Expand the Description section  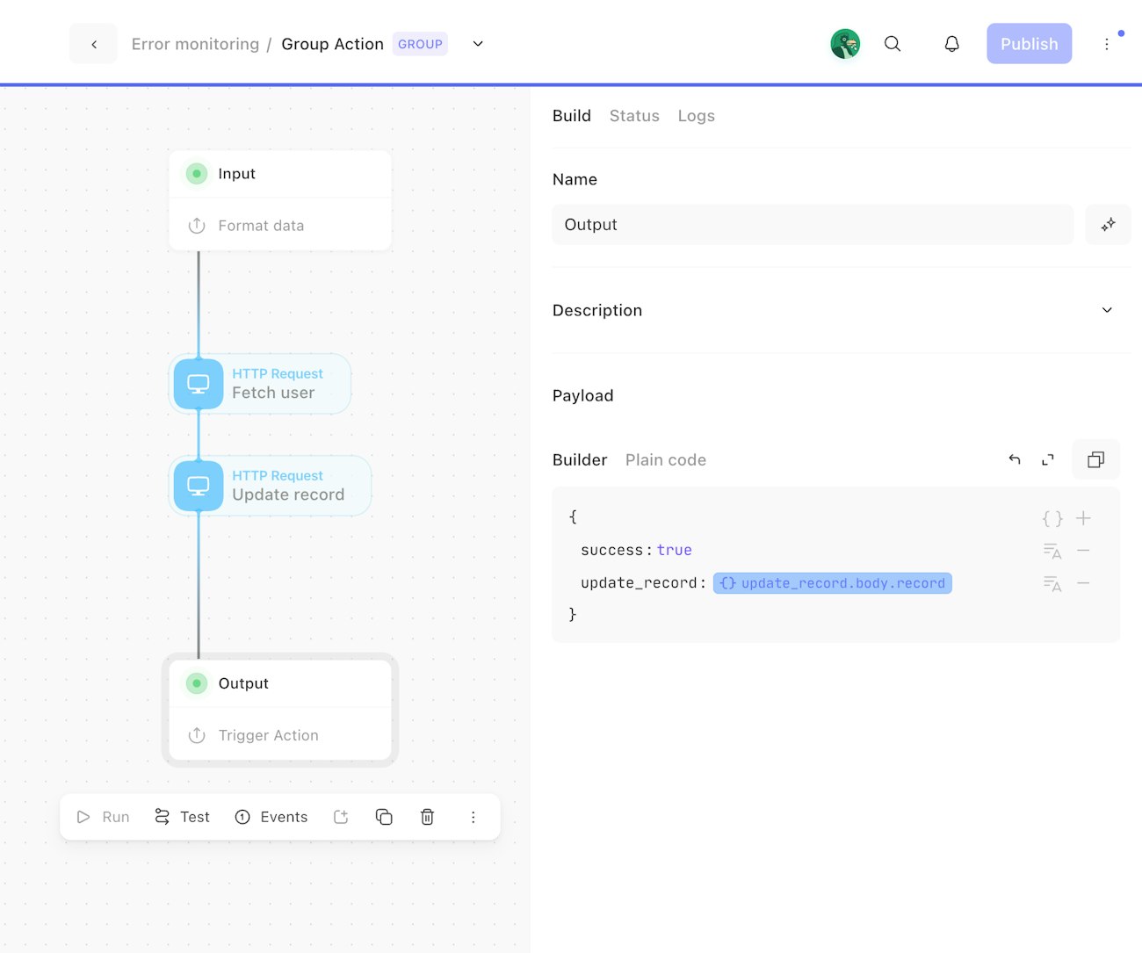(1107, 310)
